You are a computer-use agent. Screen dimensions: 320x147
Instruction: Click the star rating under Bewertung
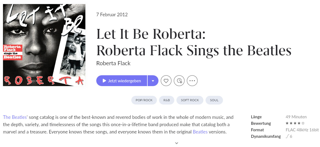coord(295,123)
